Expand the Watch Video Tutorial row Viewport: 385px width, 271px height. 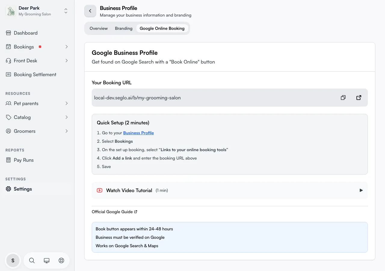click(230, 190)
